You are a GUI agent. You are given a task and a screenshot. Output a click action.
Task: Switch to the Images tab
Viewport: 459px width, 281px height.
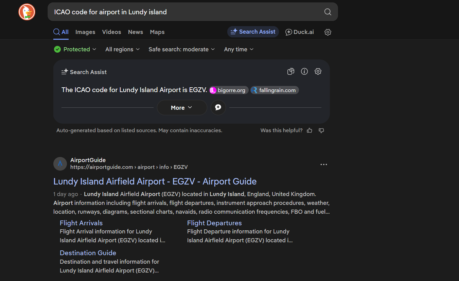(85, 32)
